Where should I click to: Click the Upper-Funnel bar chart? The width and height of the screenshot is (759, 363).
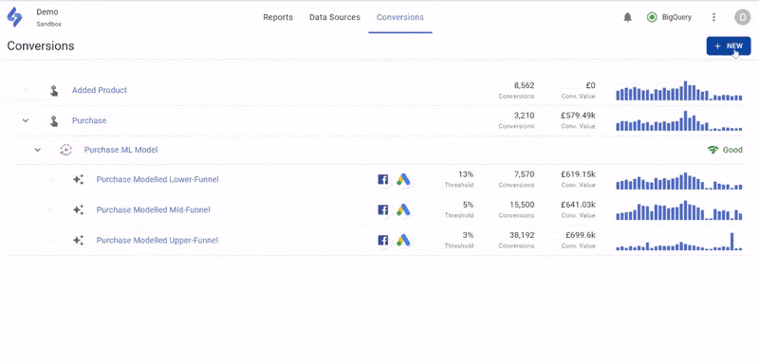(678, 241)
